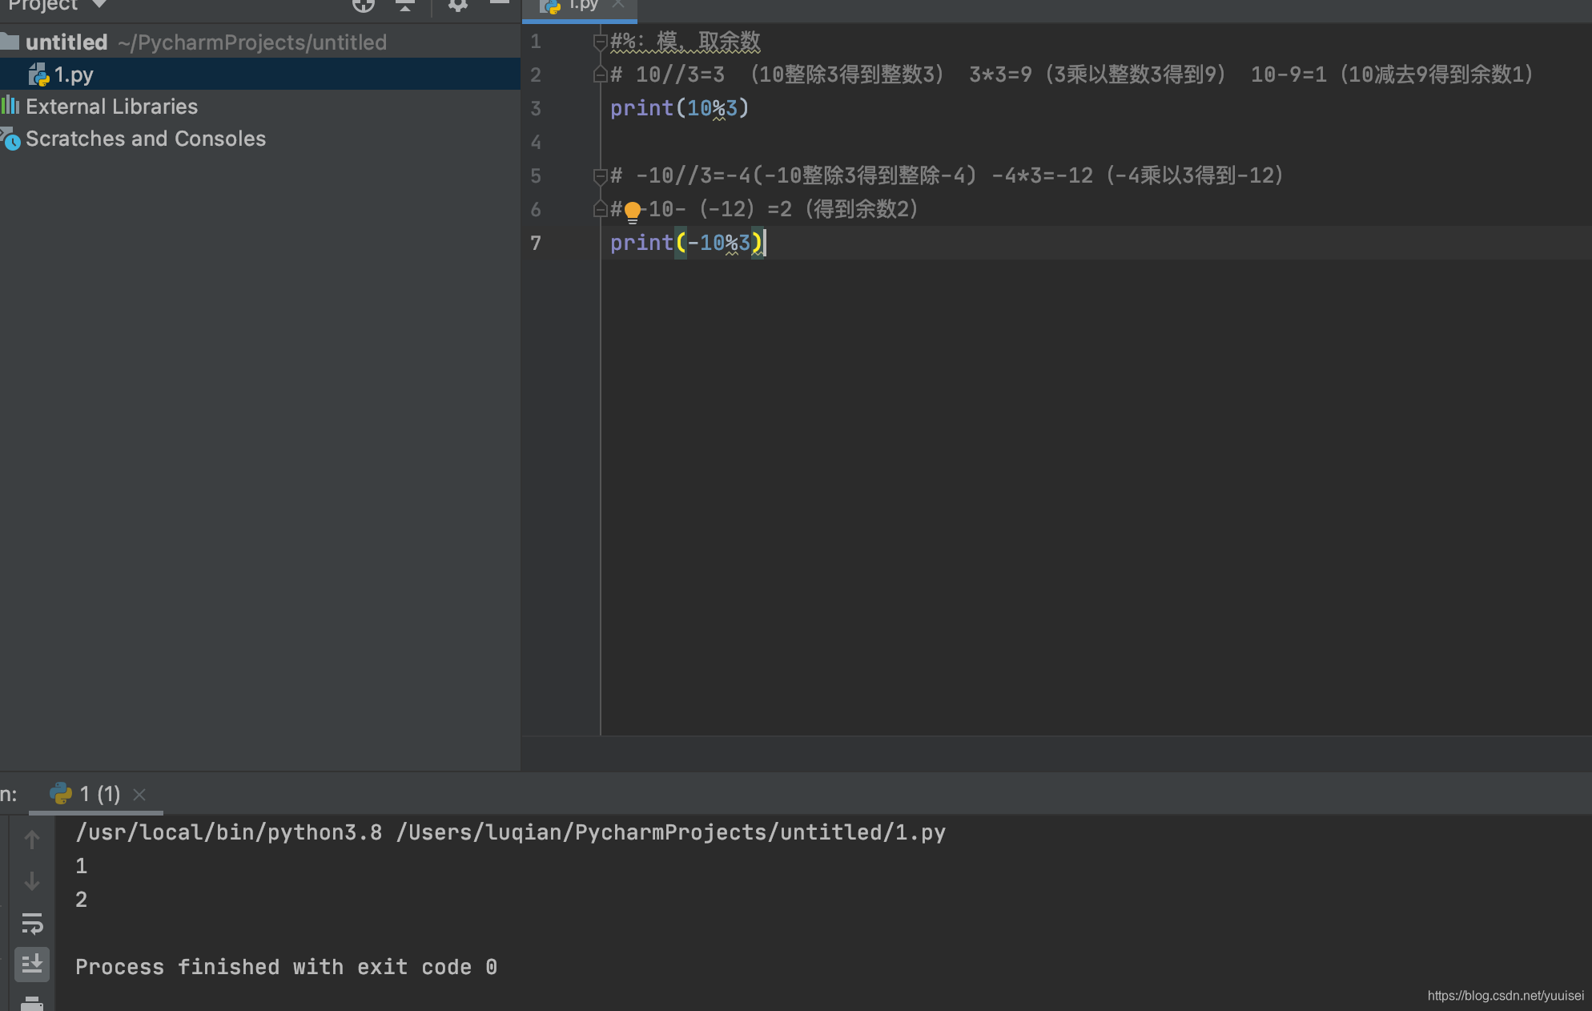This screenshot has height=1011, width=1592.
Task: Hide the Project tool window
Action: pyautogui.click(x=500, y=3)
